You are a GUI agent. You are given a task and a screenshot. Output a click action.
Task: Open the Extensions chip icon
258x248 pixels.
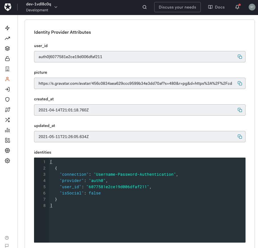click(7, 150)
